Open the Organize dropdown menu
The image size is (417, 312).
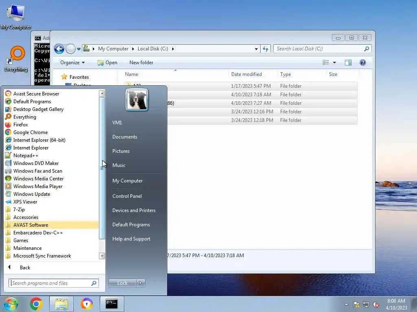pos(72,63)
